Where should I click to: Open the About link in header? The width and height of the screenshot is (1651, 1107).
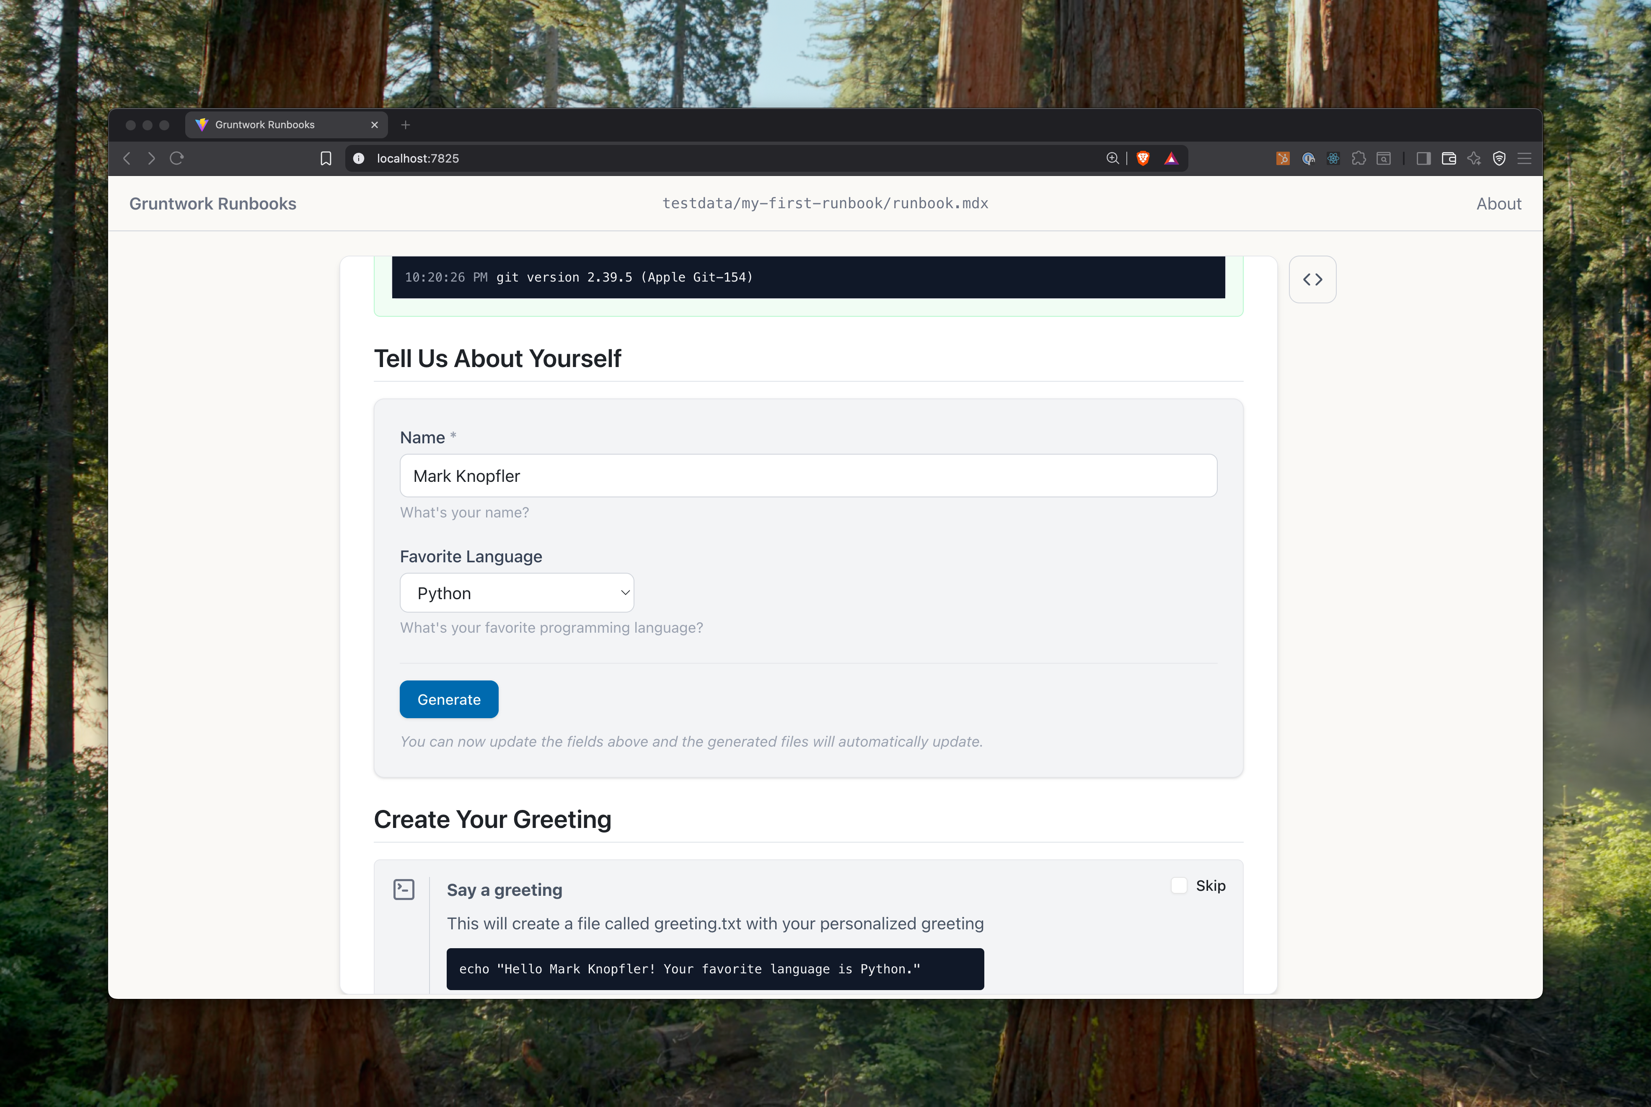[x=1498, y=204]
